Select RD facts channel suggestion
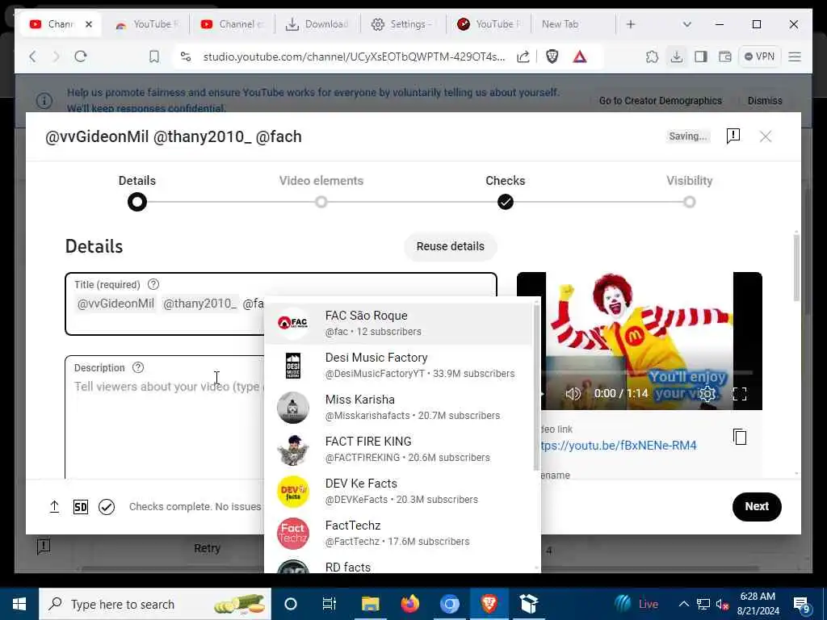This screenshot has height=620, width=827. [399, 565]
